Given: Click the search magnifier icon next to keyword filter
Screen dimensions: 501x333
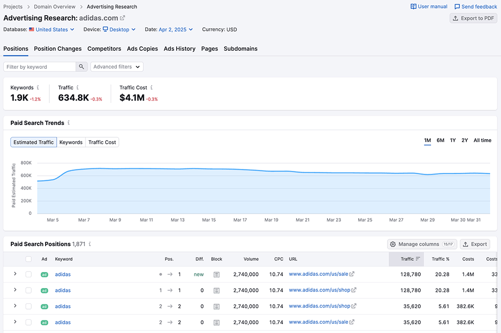Looking at the screenshot, I should [82, 67].
